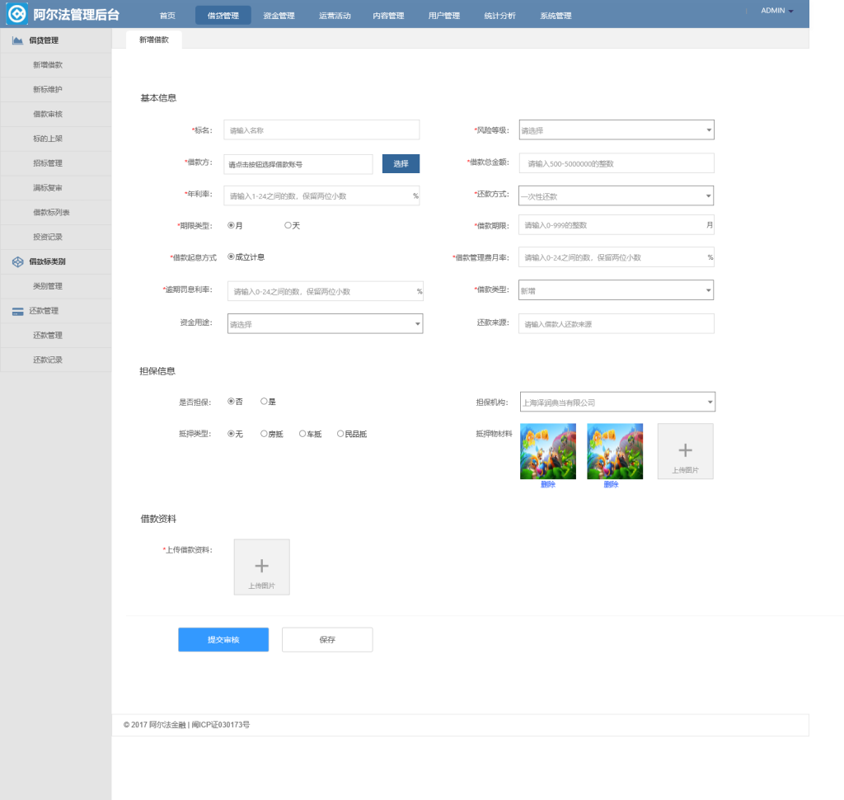844x800 pixels.
Task: Select 天 as the 期限类型
Action: (288, 225)
